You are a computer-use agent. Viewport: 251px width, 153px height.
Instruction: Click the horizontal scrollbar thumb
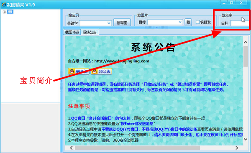(138, 148)
